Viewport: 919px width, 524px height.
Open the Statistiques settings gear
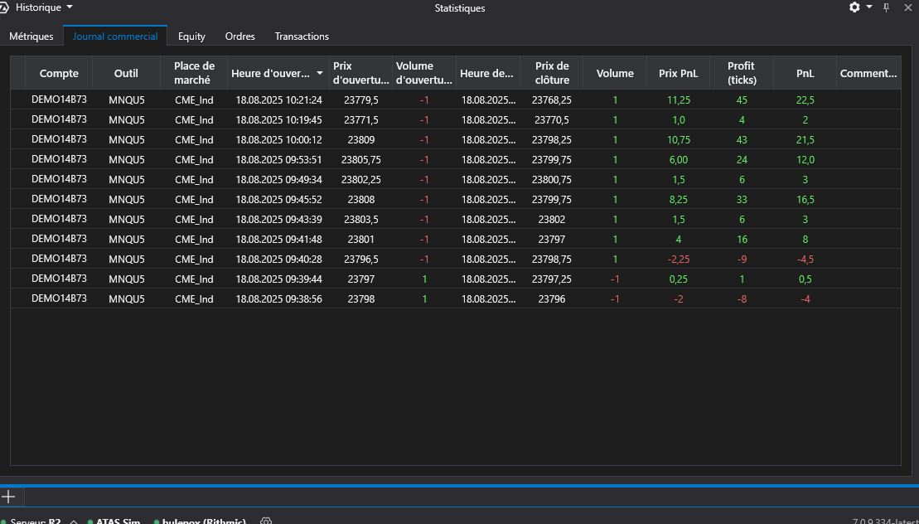click(854, 7)
